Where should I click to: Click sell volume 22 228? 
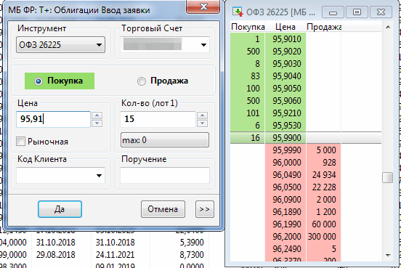[324, 187]
